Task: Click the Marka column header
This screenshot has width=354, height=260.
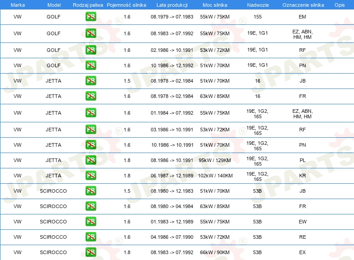Action: click(18, 5)
